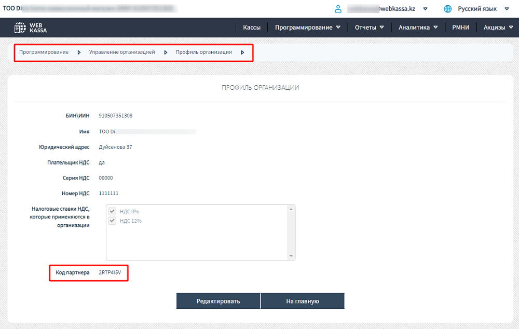Click breadcrumb arrow after Программирование

[79, 52]
